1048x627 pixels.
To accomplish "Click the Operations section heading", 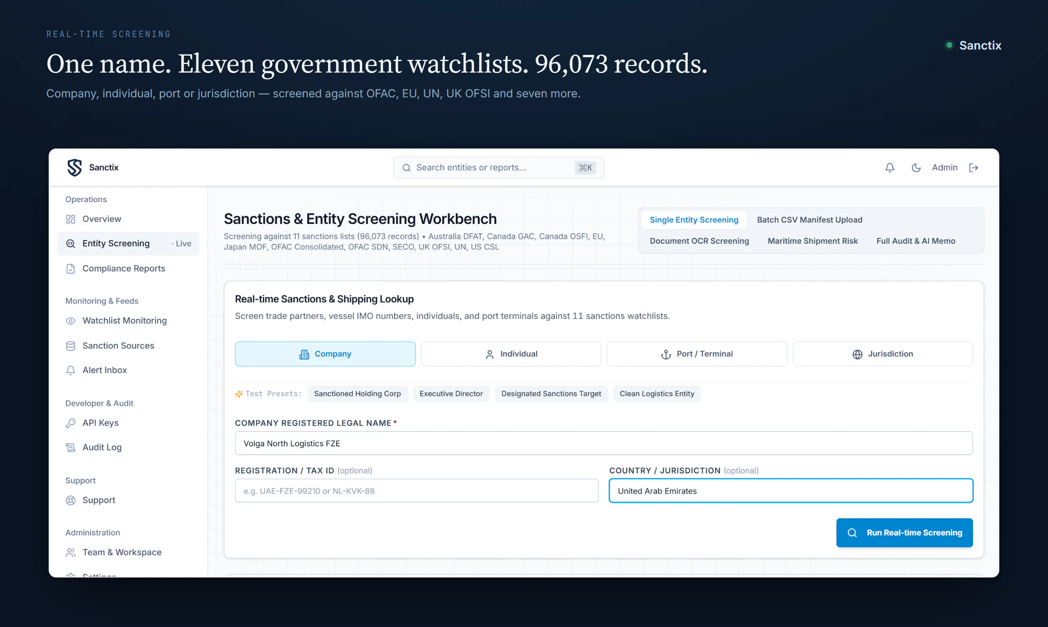I will (x=86, y=199).
